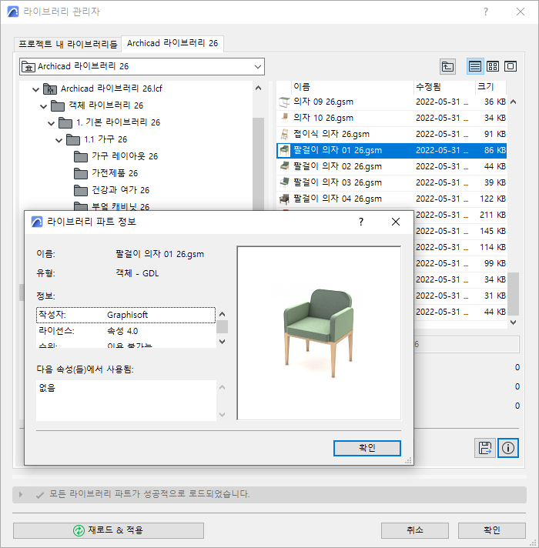Click the armchair preview image
Viewport: 539px width, 548px height.
click(319, 333)
